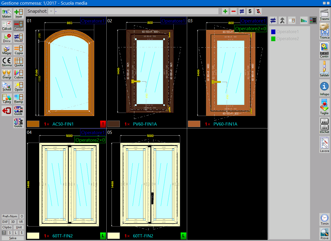The height and width of the screenshot is (241, 331).
Task: Click the Copia copy window icon
Action: [19, 50]
